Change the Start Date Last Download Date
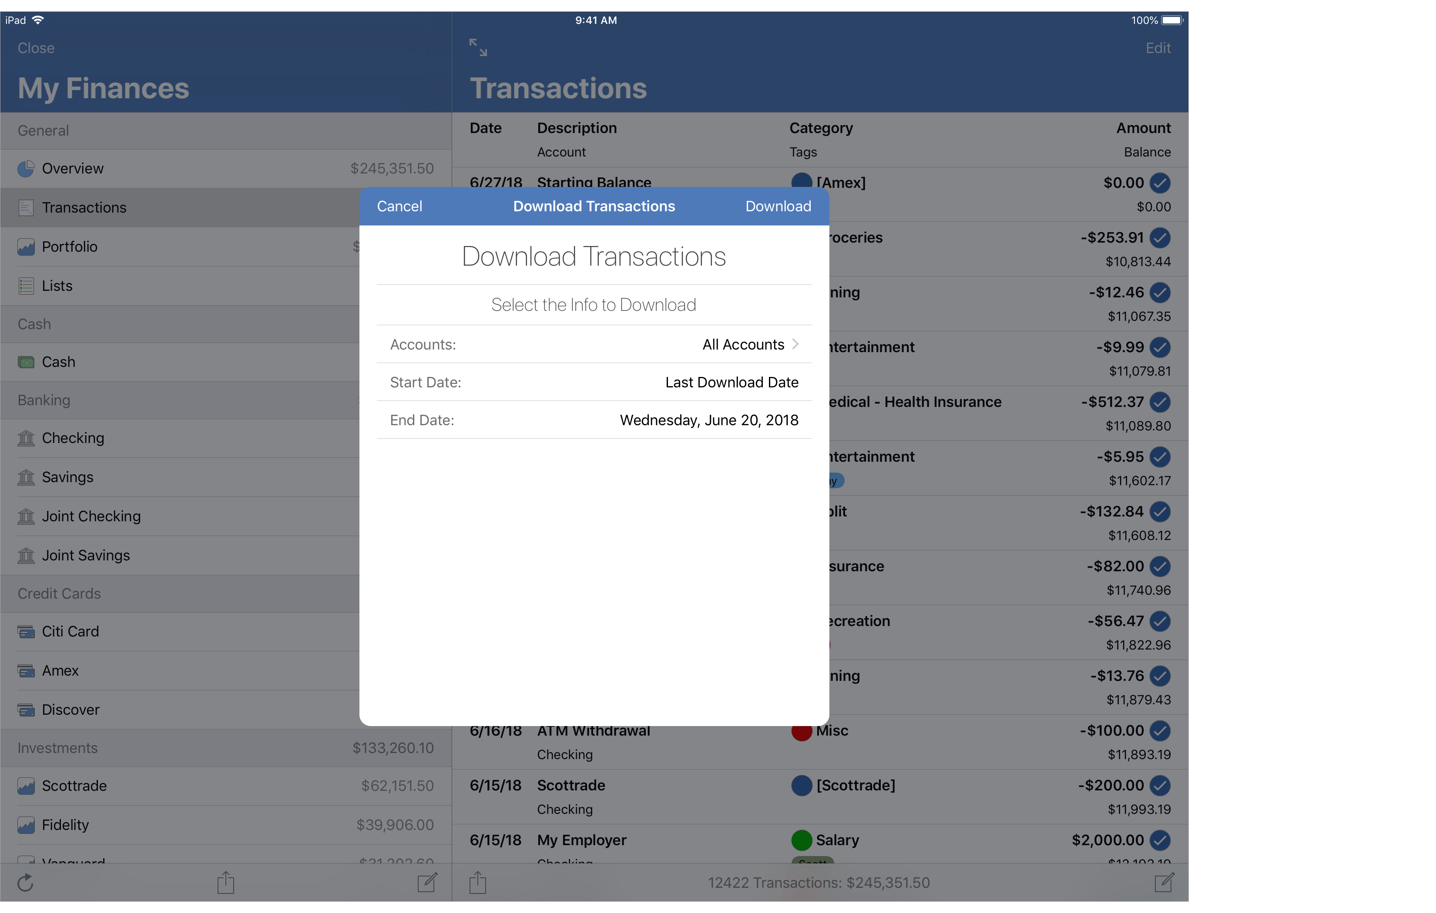Image resolution: width=1436 pixels, height=913 pixels. (731, 383)
